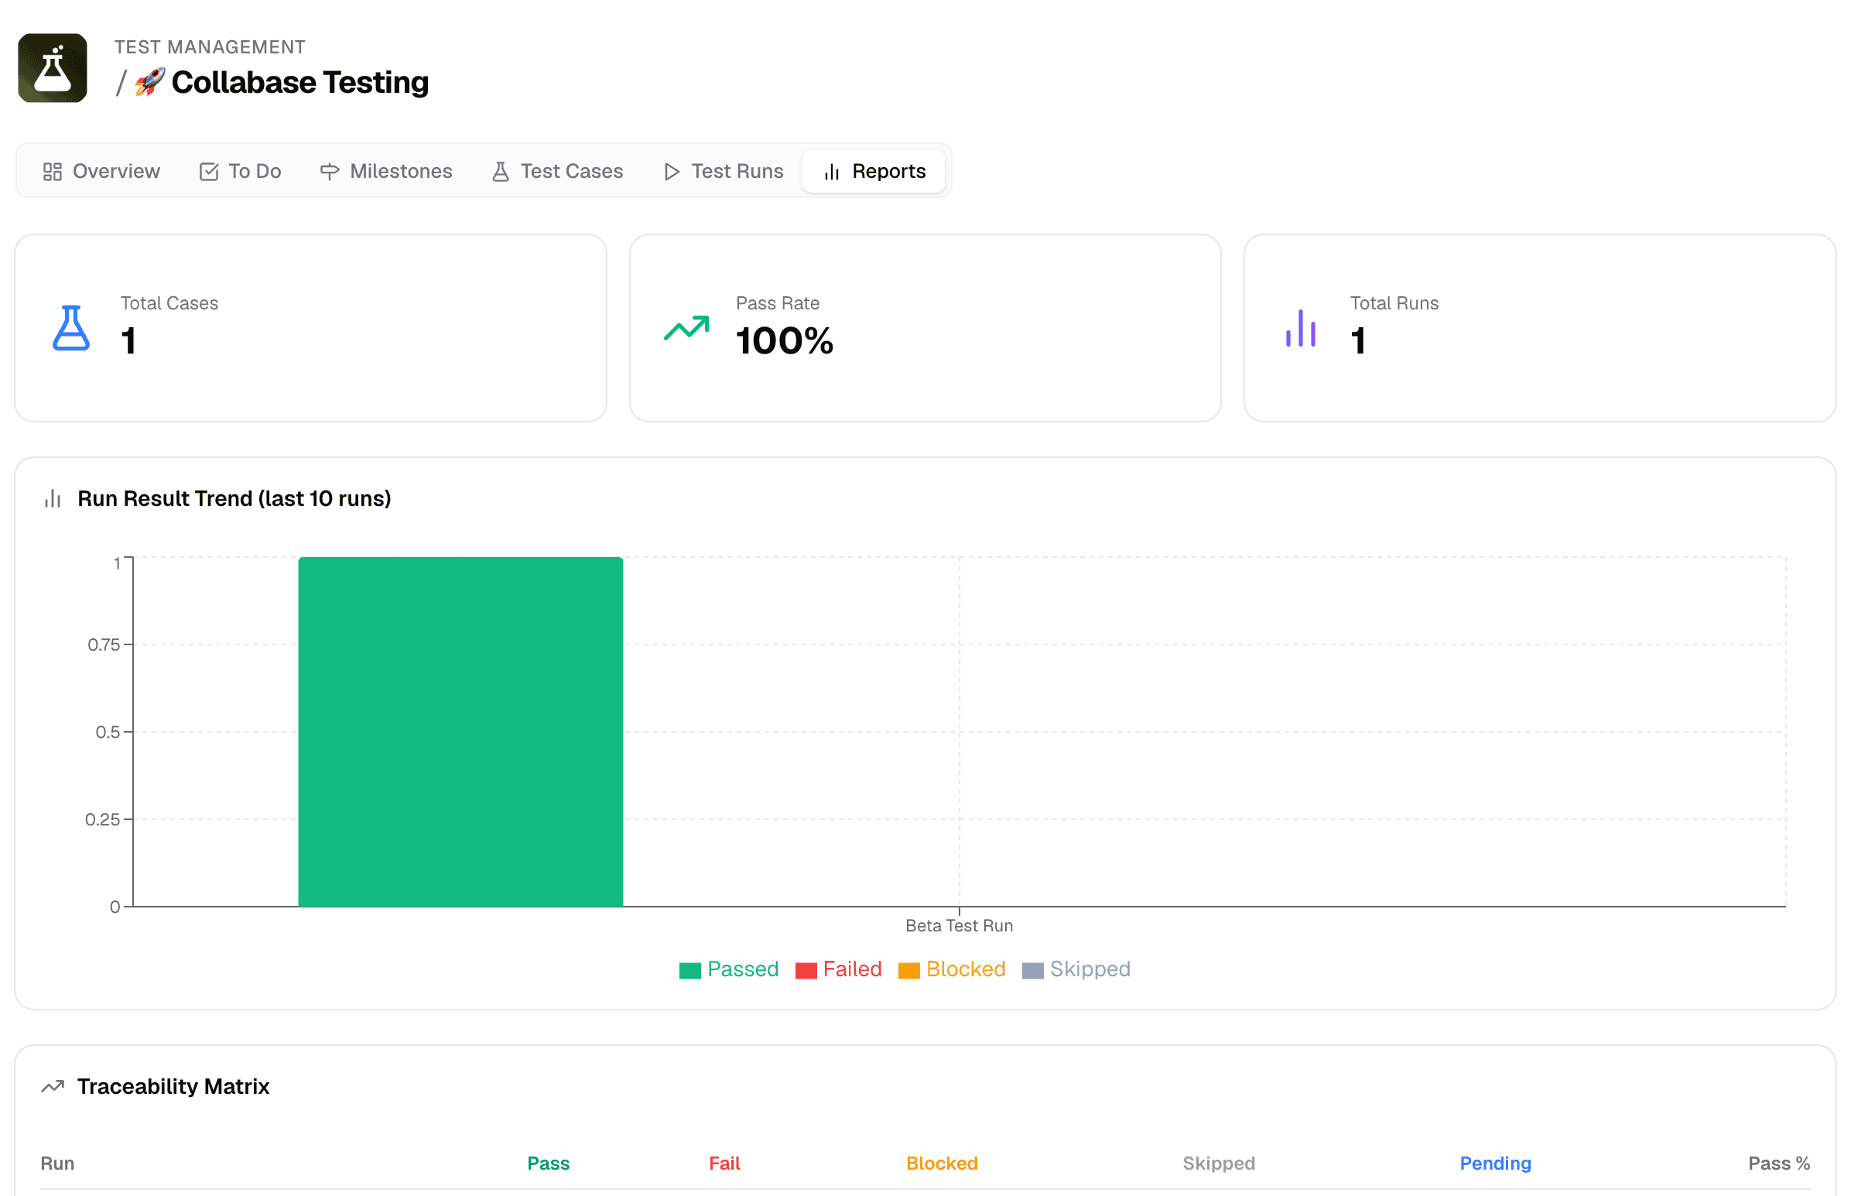Open the Overview tab
The height and width of the screenshot is (1196, 1851).
(x=101, y=171)
